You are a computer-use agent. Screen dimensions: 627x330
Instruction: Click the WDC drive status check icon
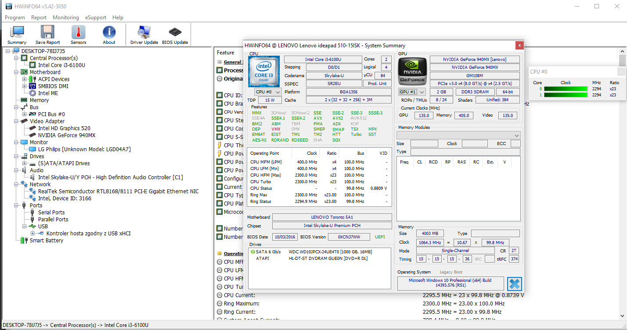252,252
